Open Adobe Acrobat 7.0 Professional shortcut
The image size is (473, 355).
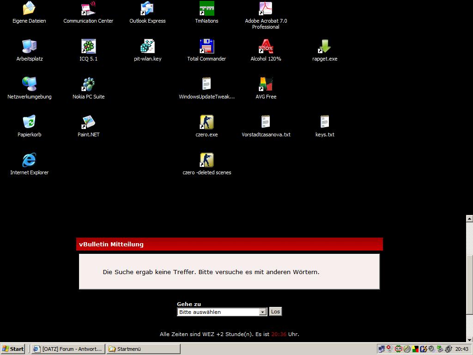point(266,9)
